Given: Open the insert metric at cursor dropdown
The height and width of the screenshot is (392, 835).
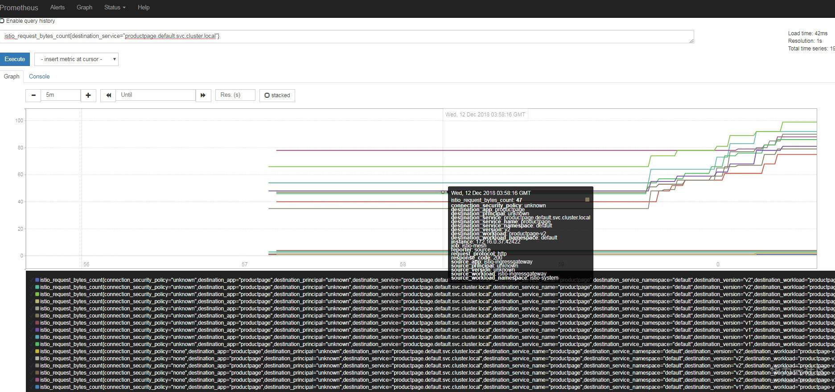Looking at the screenshot, I should [x=76, y=59].
